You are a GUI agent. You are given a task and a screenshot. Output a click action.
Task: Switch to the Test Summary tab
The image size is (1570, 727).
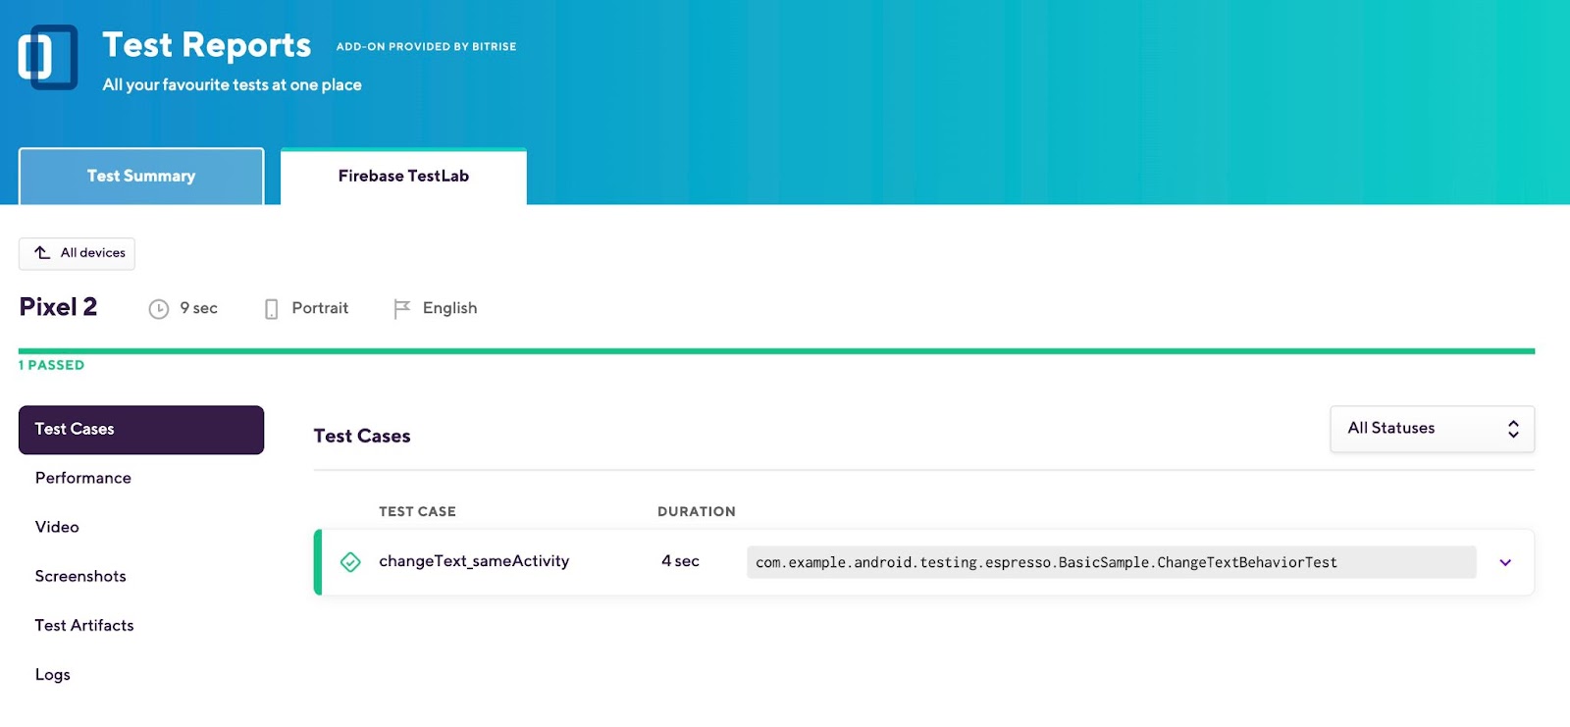(x=141, y=177)
